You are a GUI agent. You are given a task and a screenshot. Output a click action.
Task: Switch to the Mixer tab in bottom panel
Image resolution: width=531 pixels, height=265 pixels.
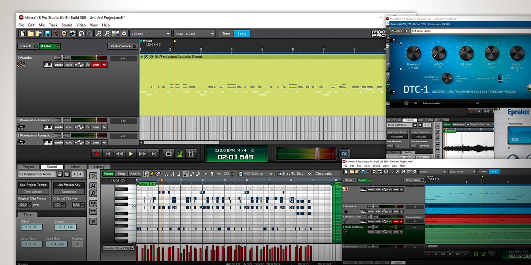point(75,167)
